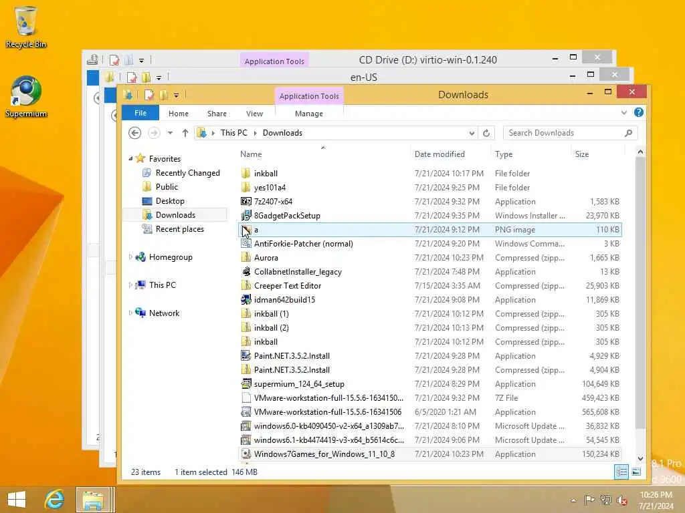
Task: Click the Windows Start button
Action: pos(17,500)
